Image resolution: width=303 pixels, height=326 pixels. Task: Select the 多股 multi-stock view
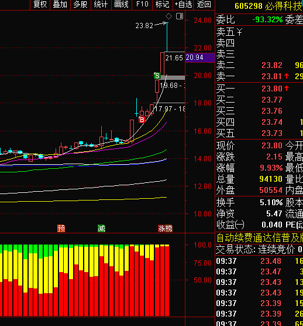(x=81, y=5)
